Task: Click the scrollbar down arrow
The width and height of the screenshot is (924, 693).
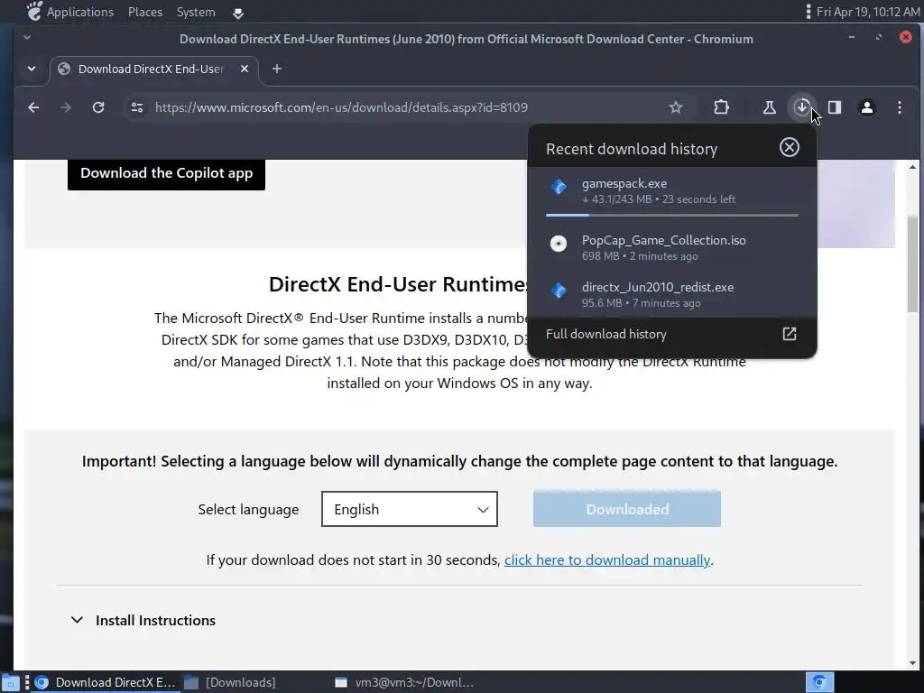Action: coord(913,663)
